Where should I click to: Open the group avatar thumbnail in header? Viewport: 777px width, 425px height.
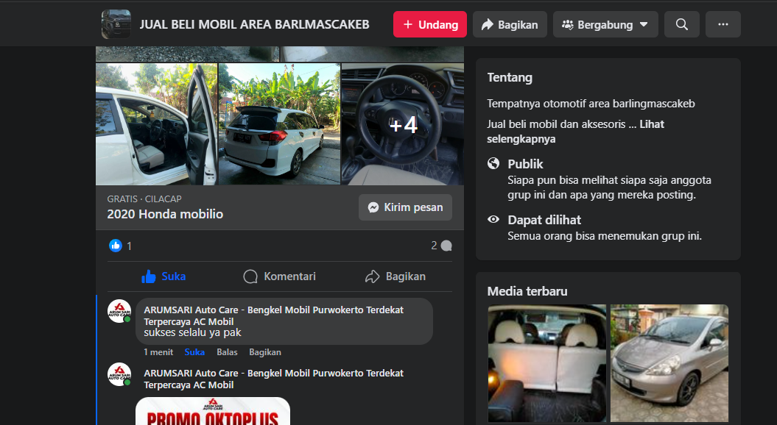tap(116, 24)
